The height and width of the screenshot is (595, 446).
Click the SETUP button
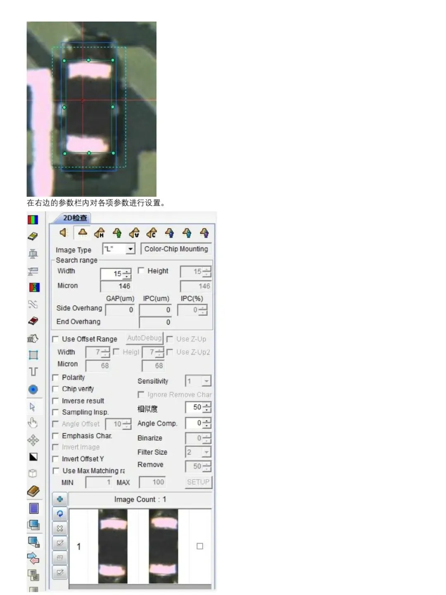tap(198, 482)
